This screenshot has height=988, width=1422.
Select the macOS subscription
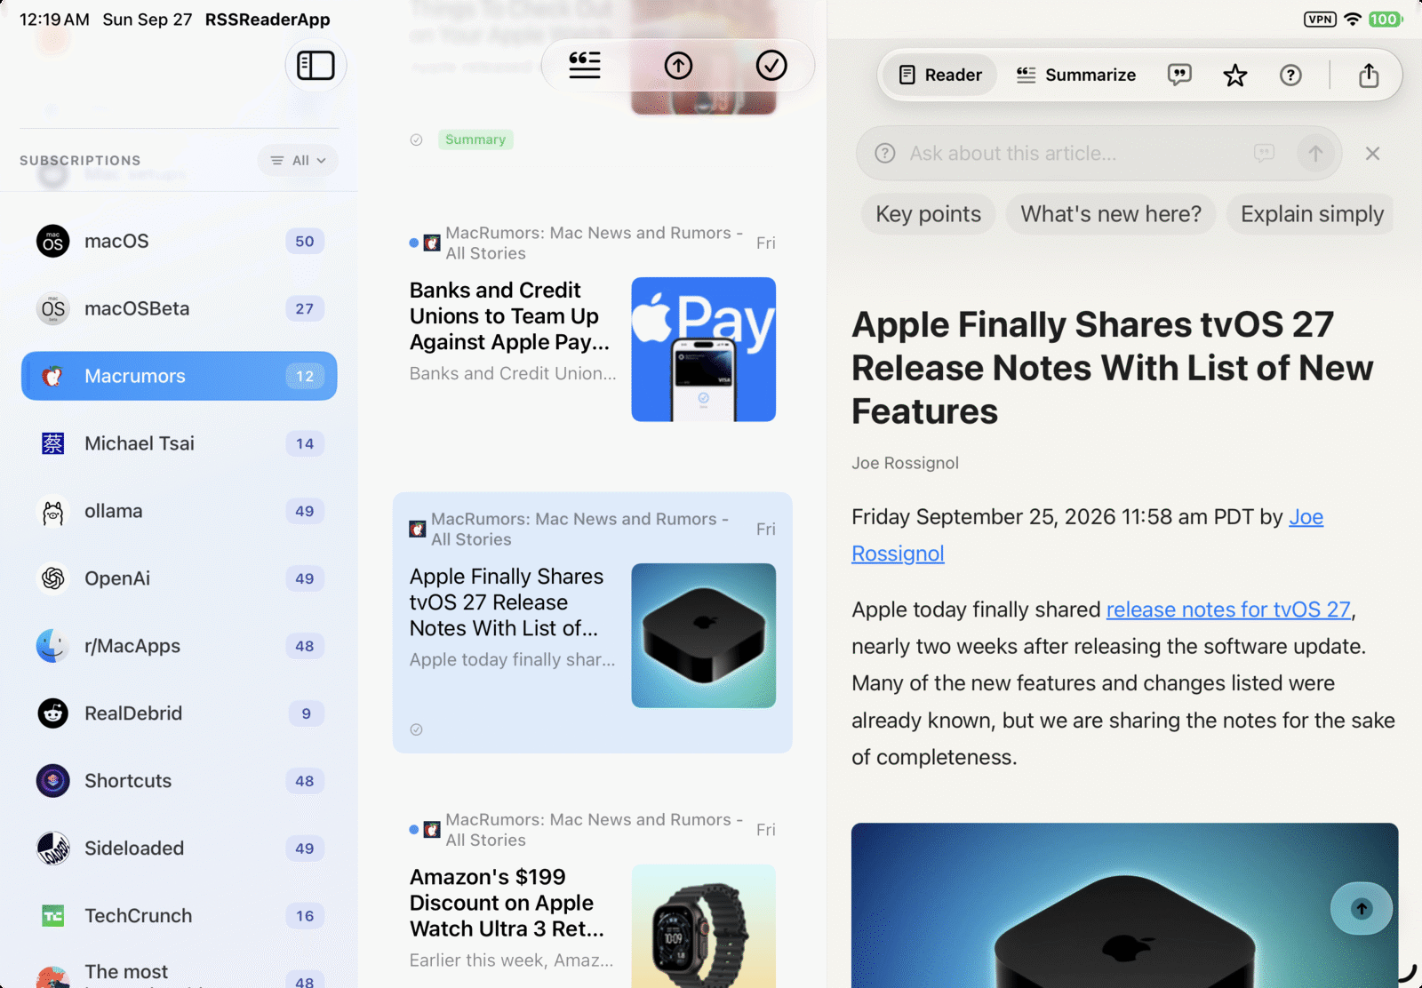click(180, 242)
